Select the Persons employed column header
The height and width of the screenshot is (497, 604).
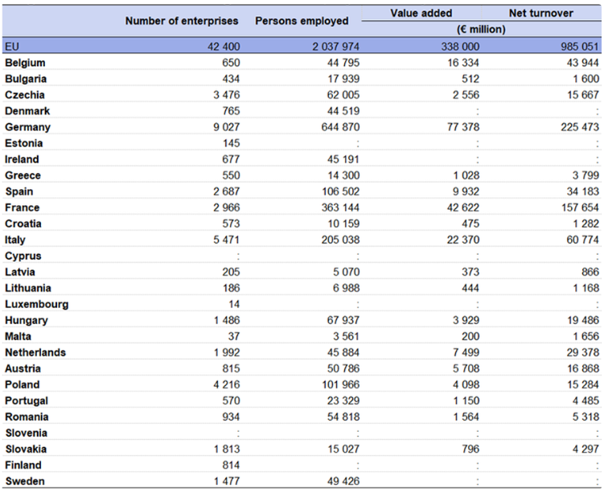(302, 21)
